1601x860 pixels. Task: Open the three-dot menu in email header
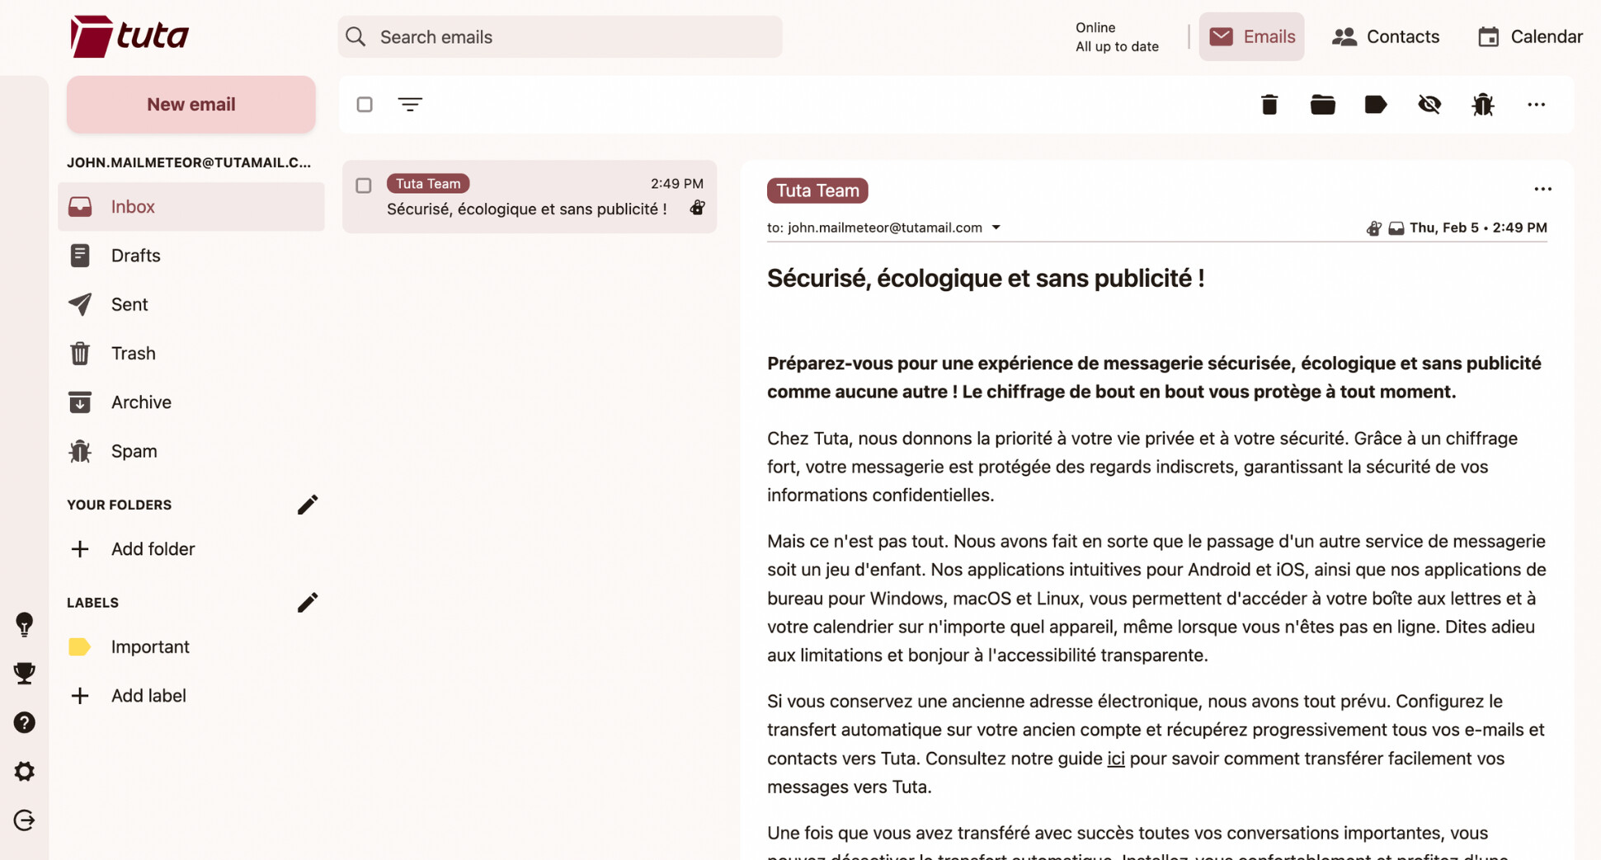(x=1542, y=190)
